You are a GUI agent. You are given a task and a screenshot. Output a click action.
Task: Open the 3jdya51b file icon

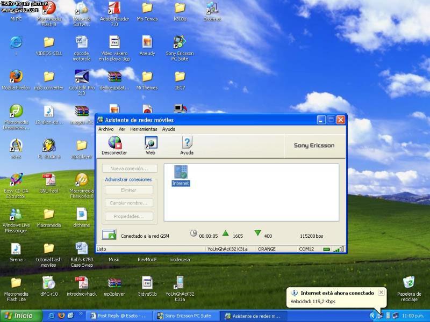147,287
